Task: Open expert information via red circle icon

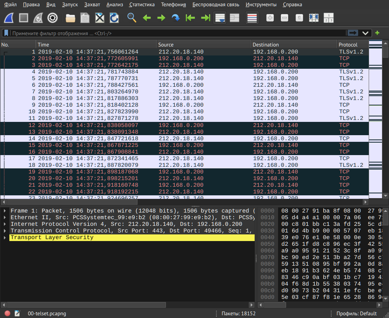Action: click(x=7, y=313)
